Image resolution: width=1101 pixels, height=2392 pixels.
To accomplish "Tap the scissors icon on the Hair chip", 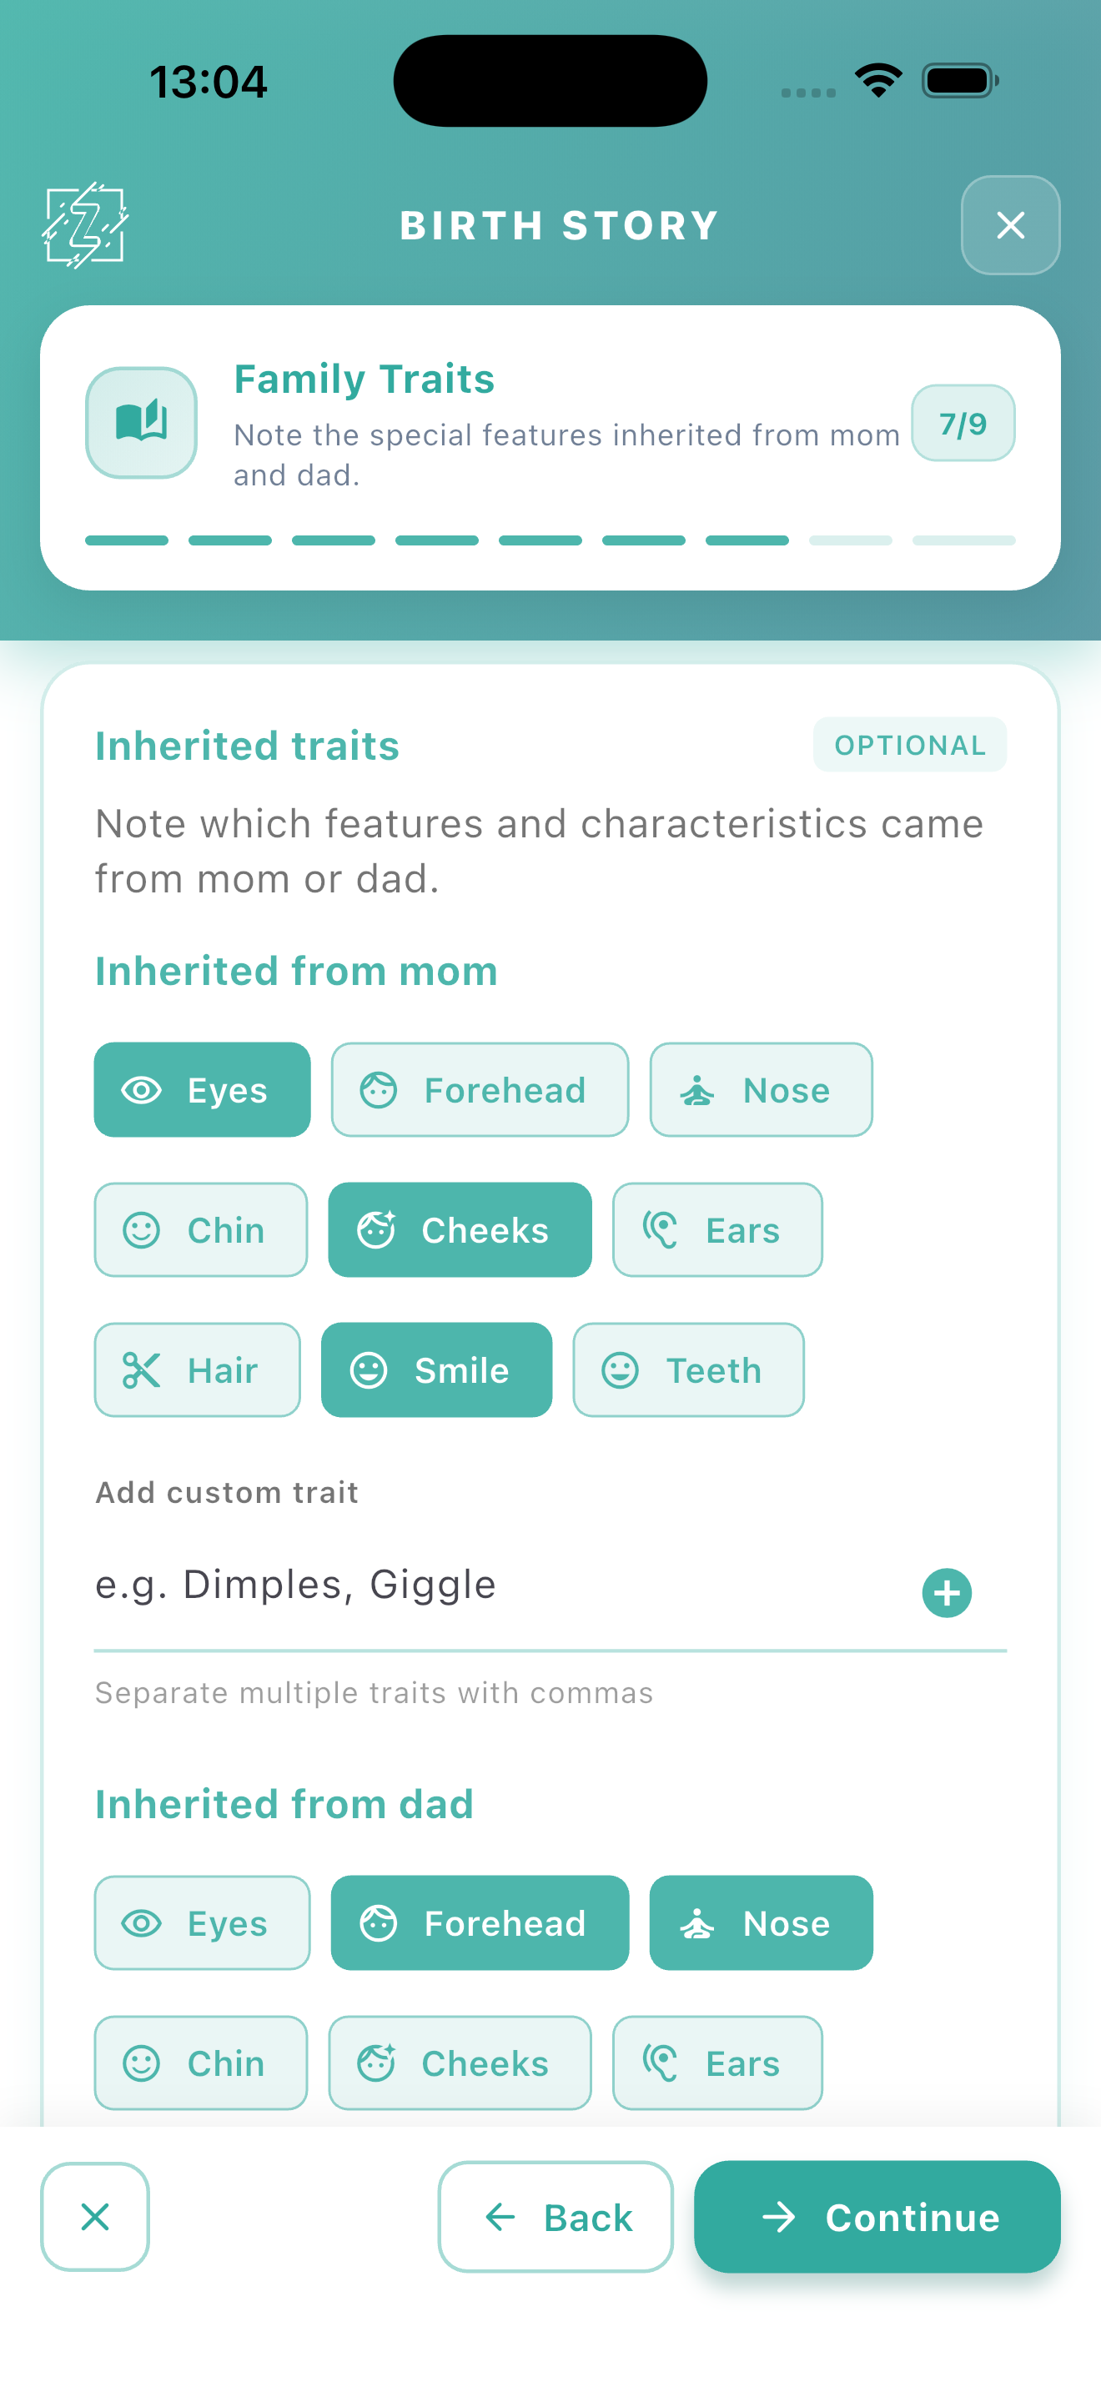I will point(139,1369).
